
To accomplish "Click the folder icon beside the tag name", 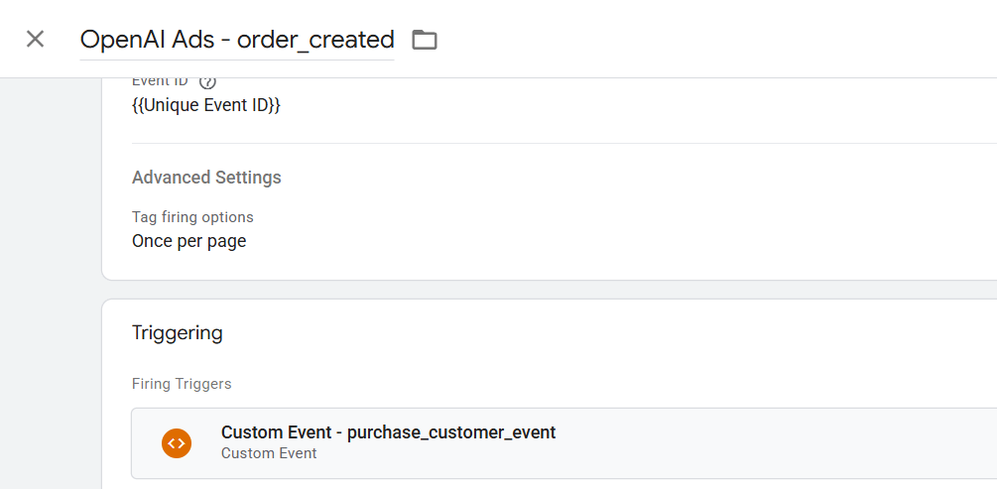I will point(425,40).
